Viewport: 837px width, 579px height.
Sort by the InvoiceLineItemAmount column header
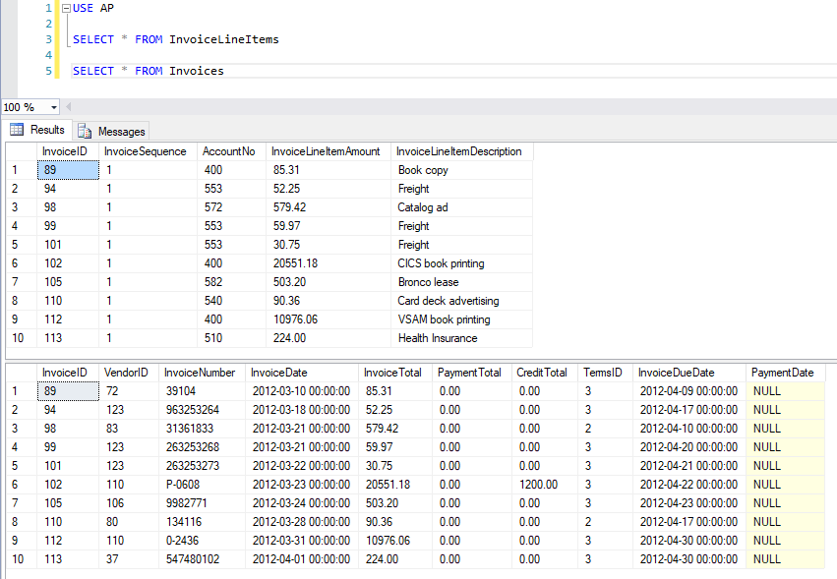329,150
